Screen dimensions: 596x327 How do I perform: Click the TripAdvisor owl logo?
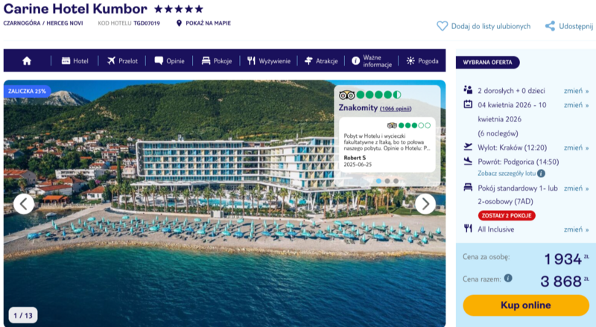point(346,95)
